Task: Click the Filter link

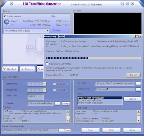Action: tap(53, 16)
